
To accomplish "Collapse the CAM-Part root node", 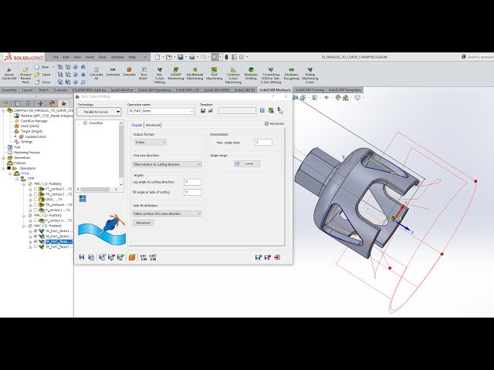I will (4, 110).
